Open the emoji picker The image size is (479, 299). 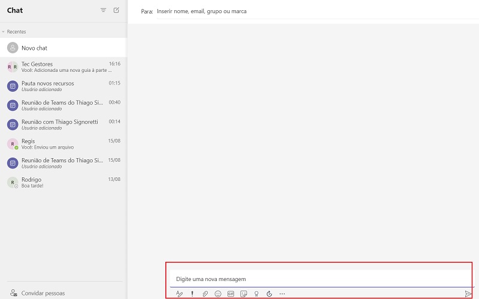point(218,294)
